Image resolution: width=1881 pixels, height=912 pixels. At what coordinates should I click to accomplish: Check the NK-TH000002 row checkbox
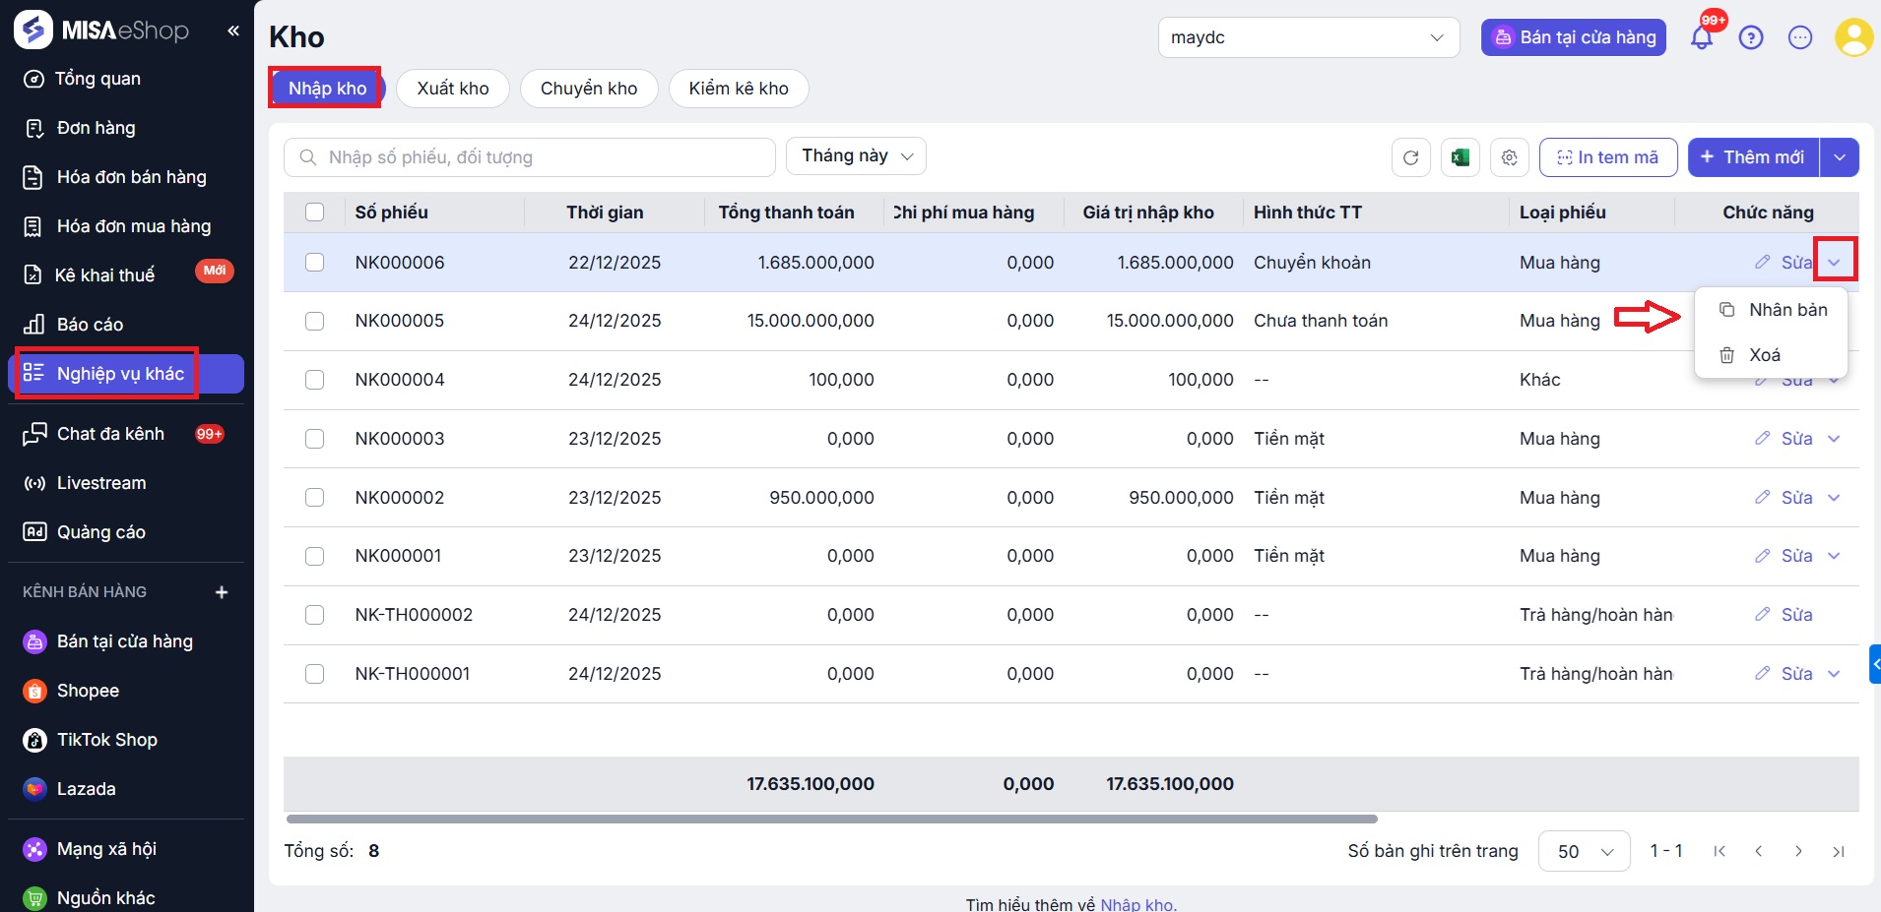pos(315,615)
